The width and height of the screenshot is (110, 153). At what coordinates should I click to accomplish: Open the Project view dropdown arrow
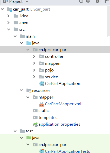point(27,2)
